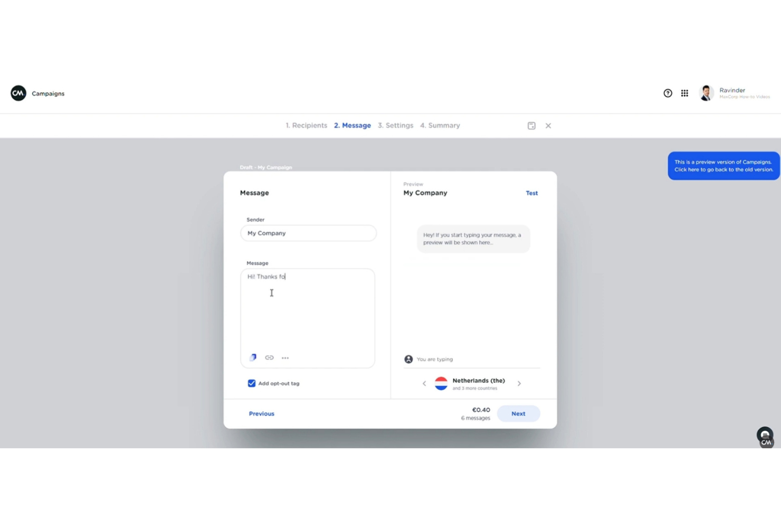Click the save draft icon
Screen dimensions: 781x521
click(x=531, y=126)
